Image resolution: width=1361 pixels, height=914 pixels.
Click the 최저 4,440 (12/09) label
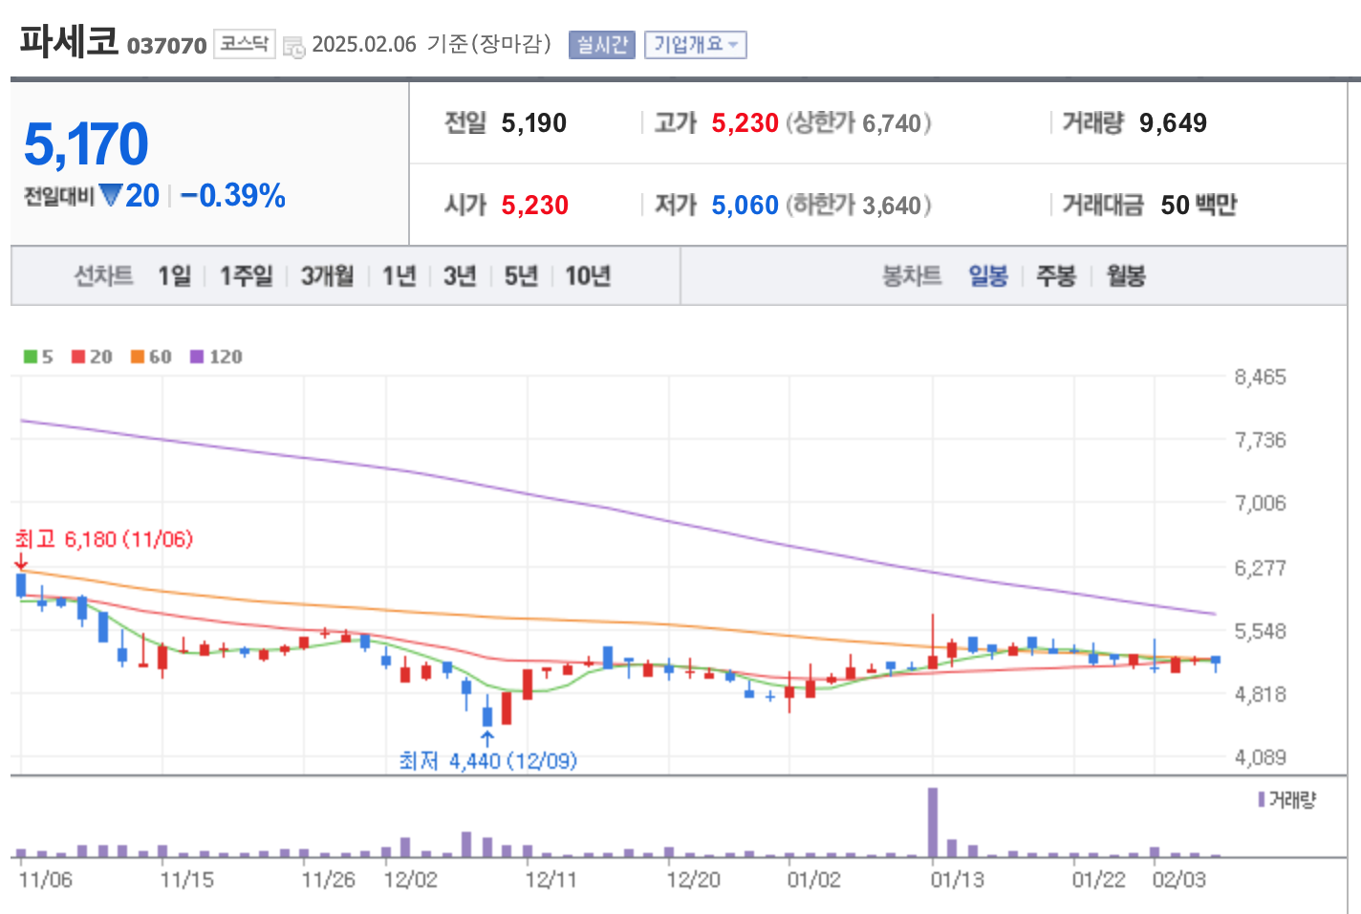point(488,761)
